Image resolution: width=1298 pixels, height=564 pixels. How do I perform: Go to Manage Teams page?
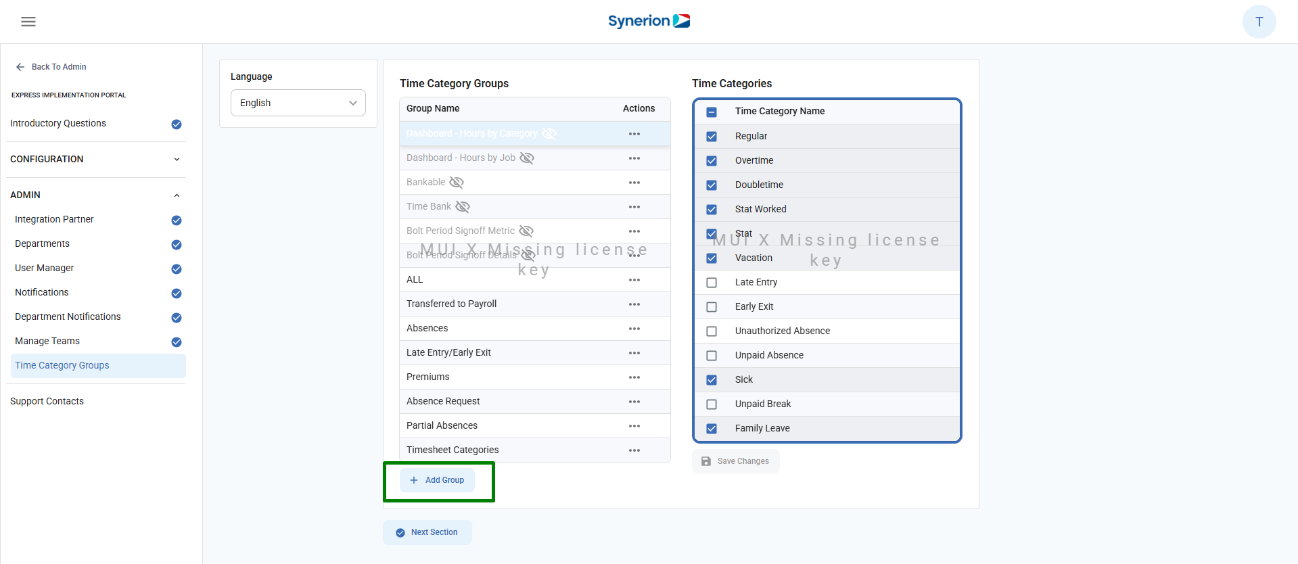(47, 341)
